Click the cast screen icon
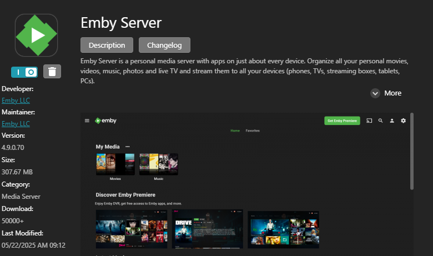This screenshot has width=433, height=256. tap(369, 121)
